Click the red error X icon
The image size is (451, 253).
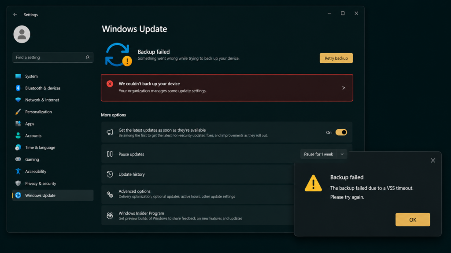[x=110, y=84]
